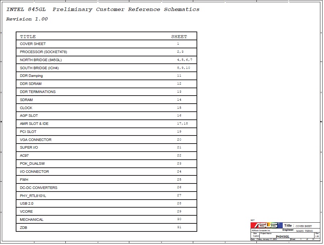
Task: Select the 'FWH' row title
Action: click(x=24, y=180)
